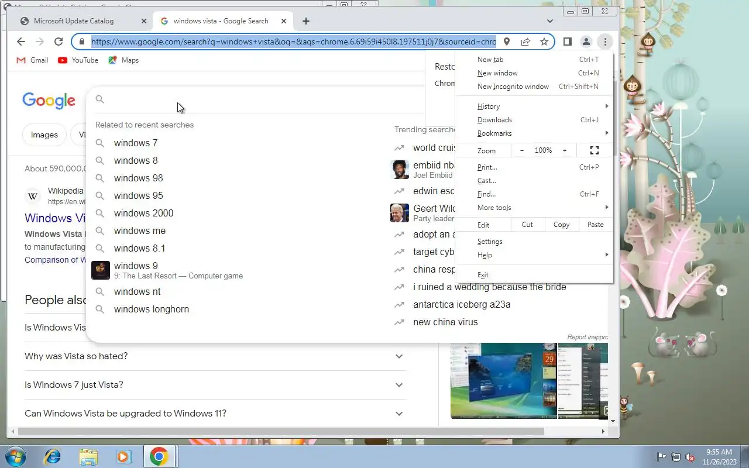This screenshot has width=749, height=468.
Task: Open the side panel icon
Action: (567, 42)
